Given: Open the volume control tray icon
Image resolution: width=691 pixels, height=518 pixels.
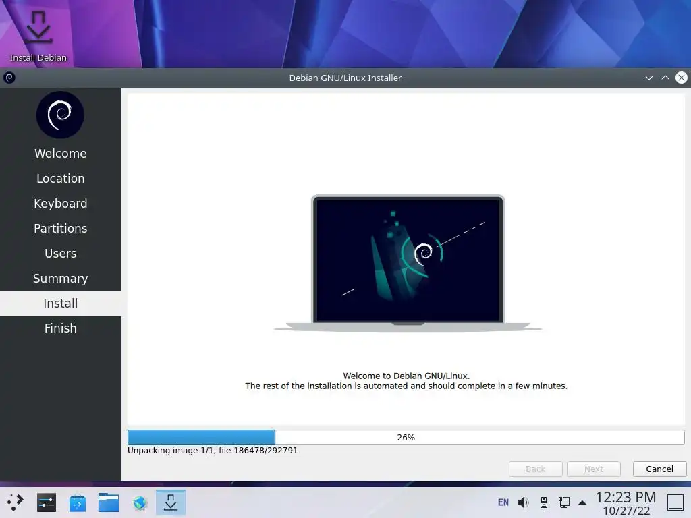Looking at the screenshot, I should 524,502.
